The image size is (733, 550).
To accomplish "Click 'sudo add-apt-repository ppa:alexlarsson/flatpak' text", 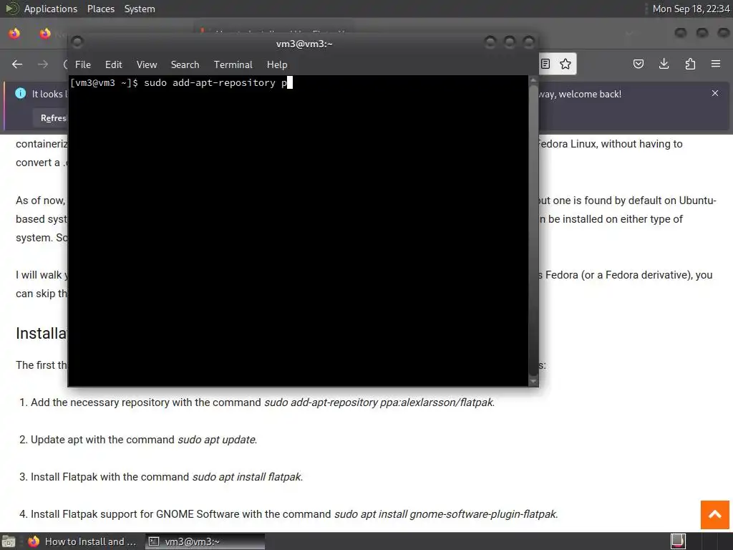I will click(379, 402).
